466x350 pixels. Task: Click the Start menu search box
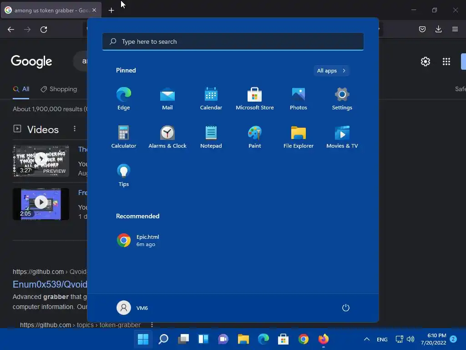tap(233, 41)
